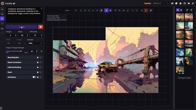The height and width of the screenshot is (110, 196).
Task: Open the model selection dropdown
Action: coord(161,3)
